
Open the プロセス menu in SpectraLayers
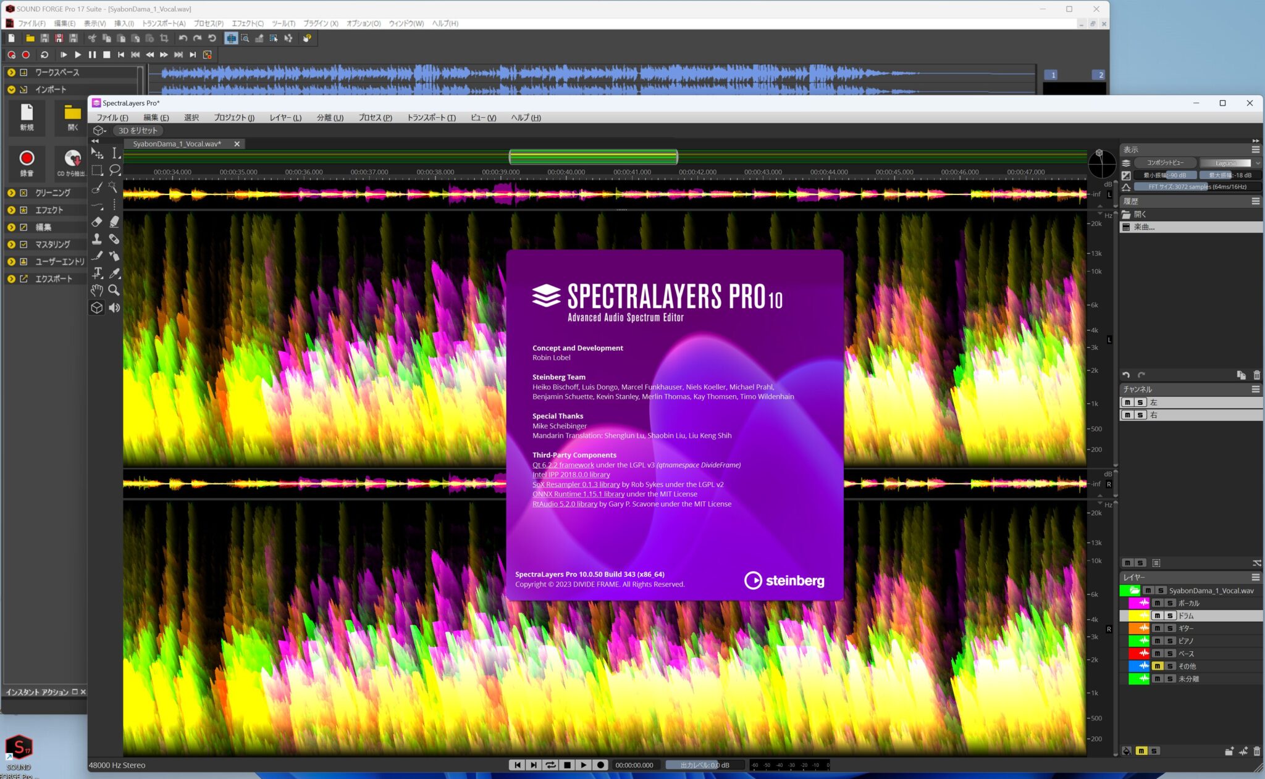coord(374,117)
